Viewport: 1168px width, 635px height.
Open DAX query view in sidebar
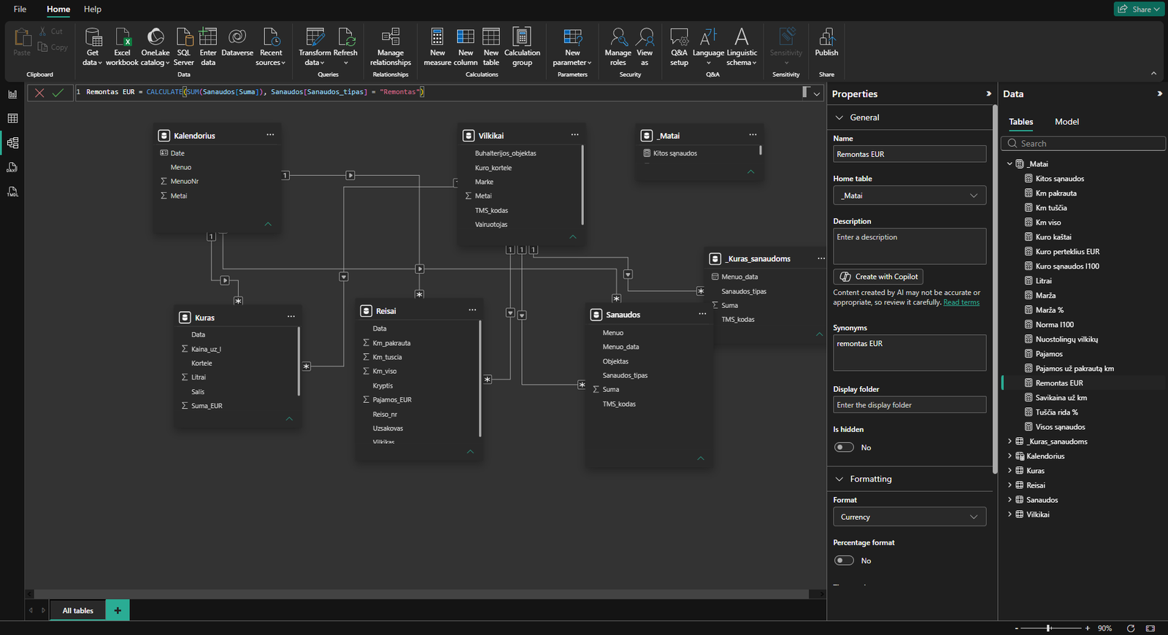point(12,167)
